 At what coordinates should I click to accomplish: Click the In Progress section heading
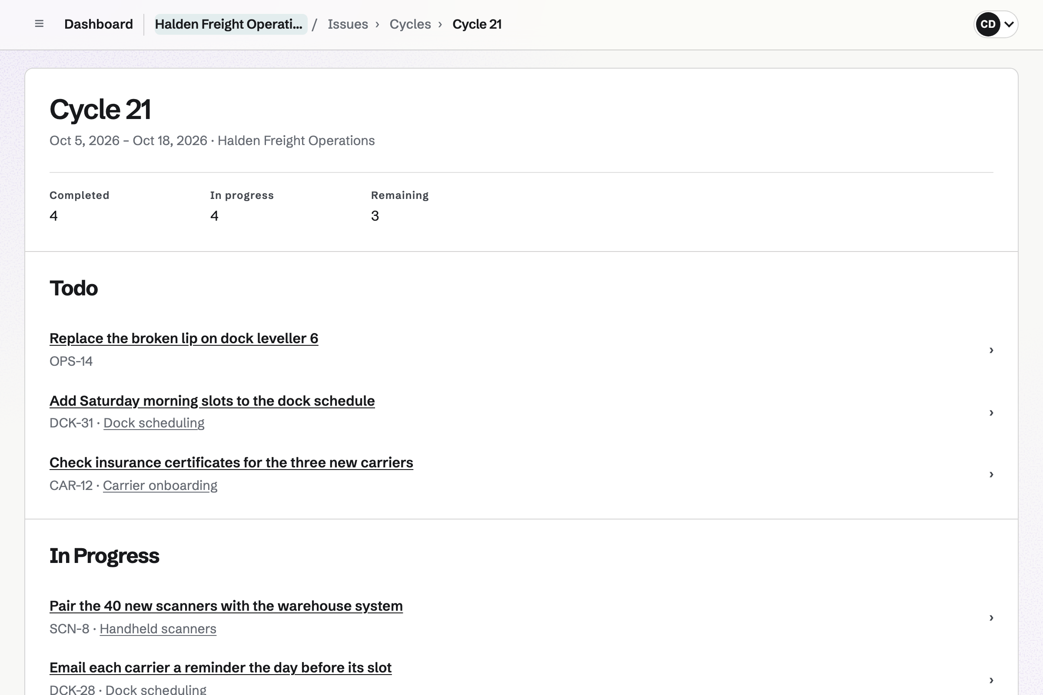pyautogui.click(x=104, y=556)
